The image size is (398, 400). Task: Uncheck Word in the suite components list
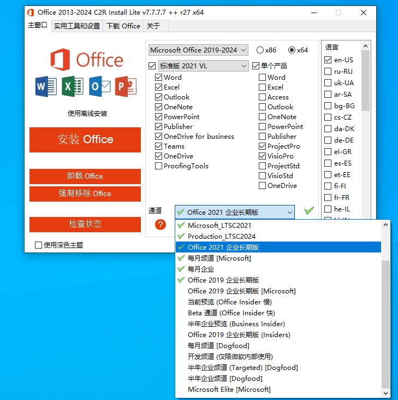(x=158, y=77)
